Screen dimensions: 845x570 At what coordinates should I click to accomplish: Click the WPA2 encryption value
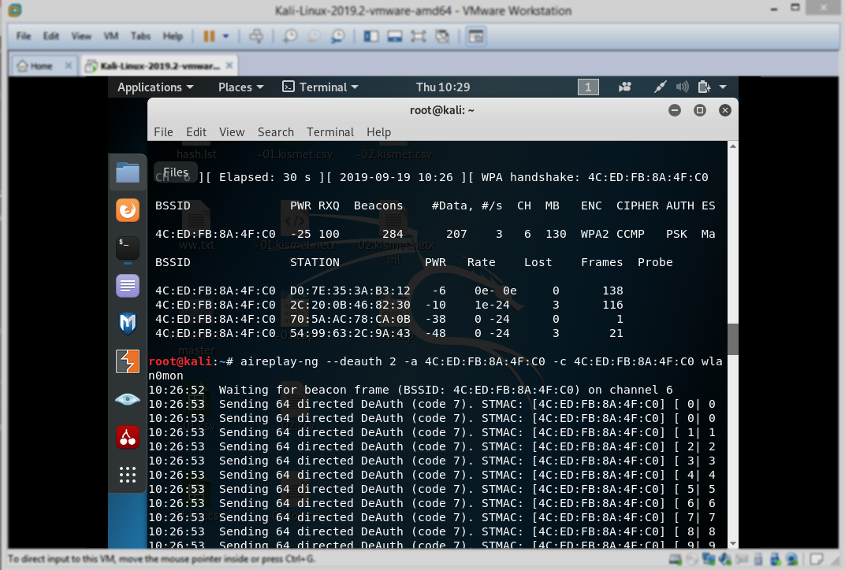pyautogui.click(x=595, y=234)
